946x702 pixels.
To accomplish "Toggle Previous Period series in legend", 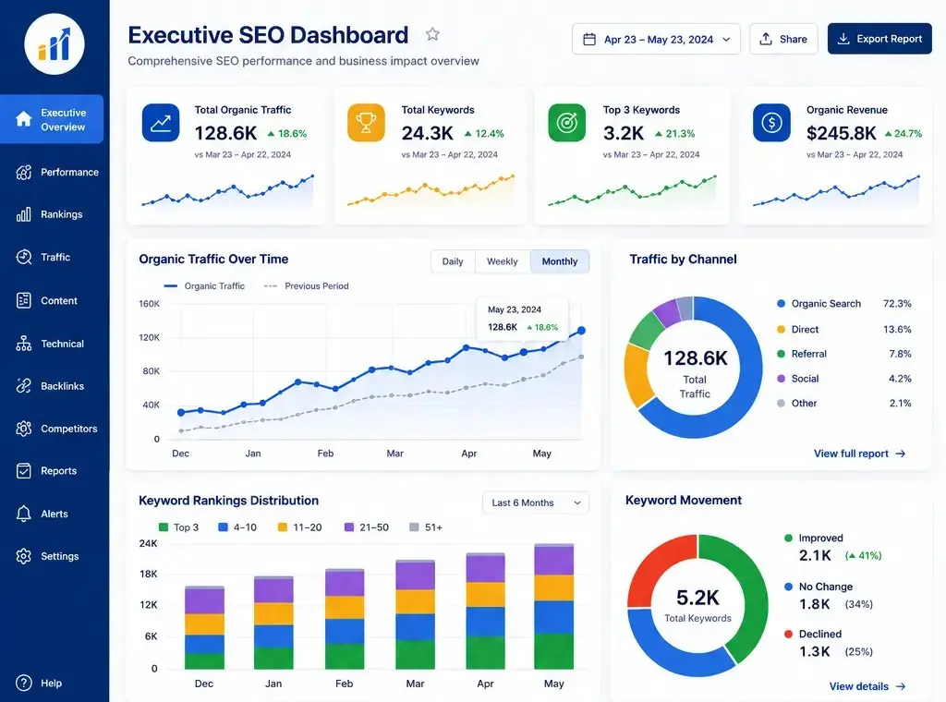I will pyautogui.click(x=306, y=285).
